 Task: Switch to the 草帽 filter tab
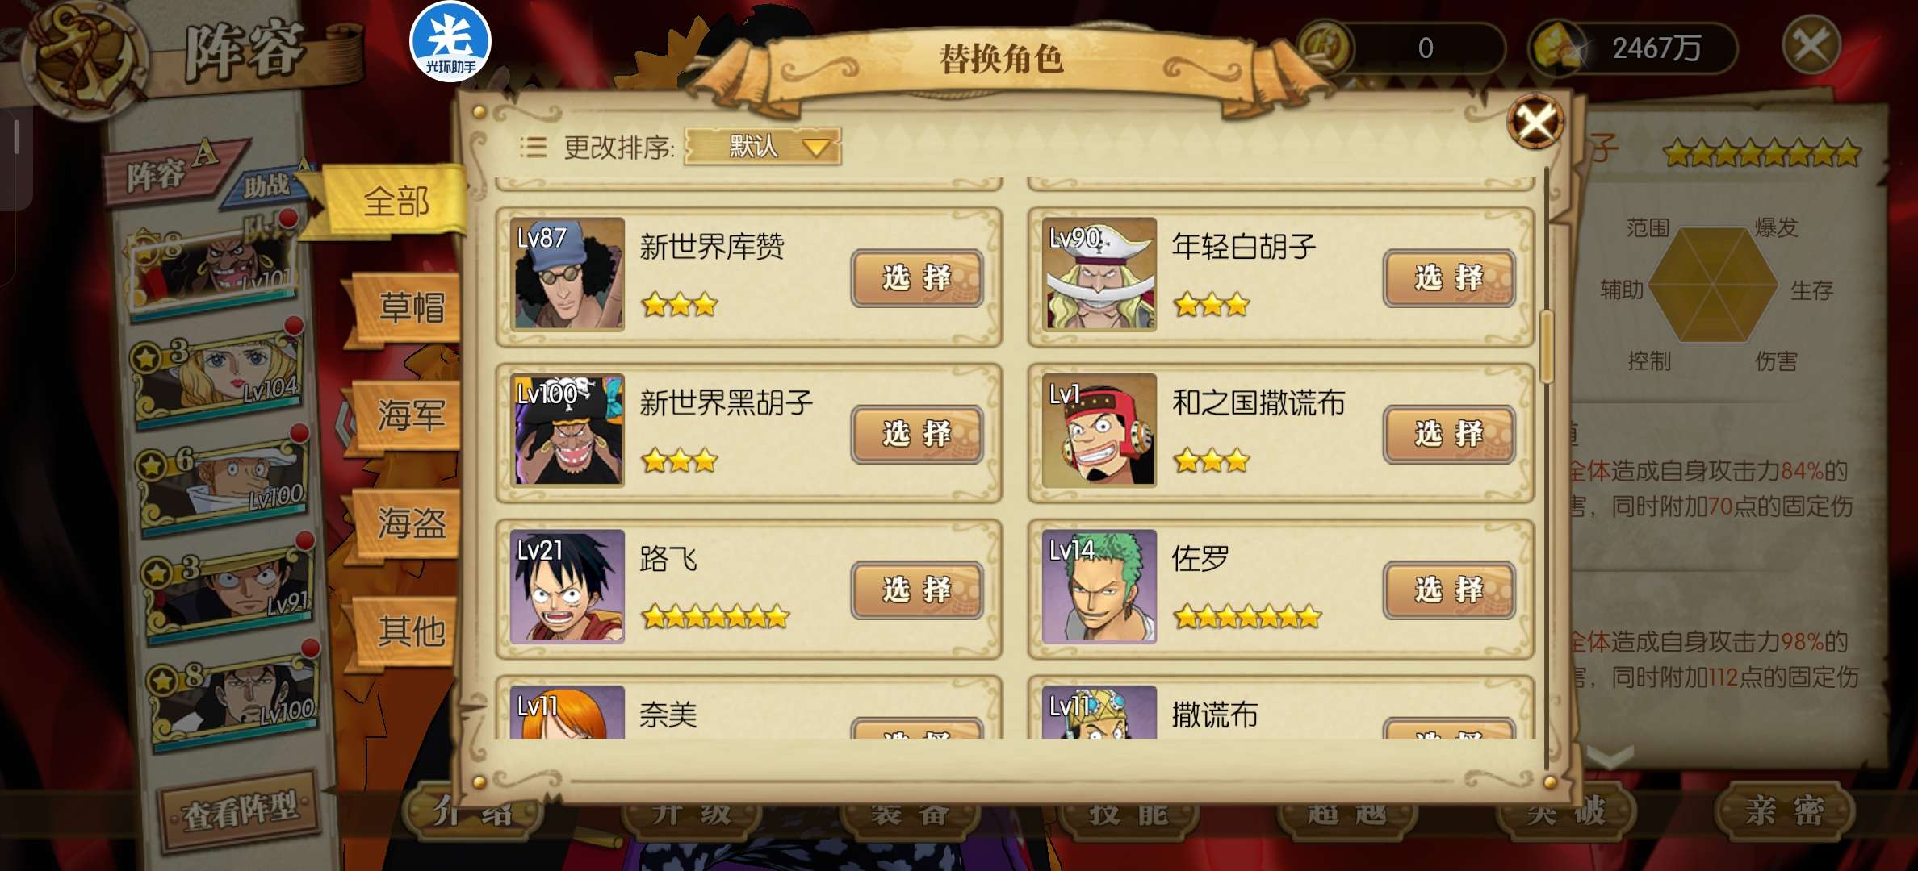(x=411, y=308)
